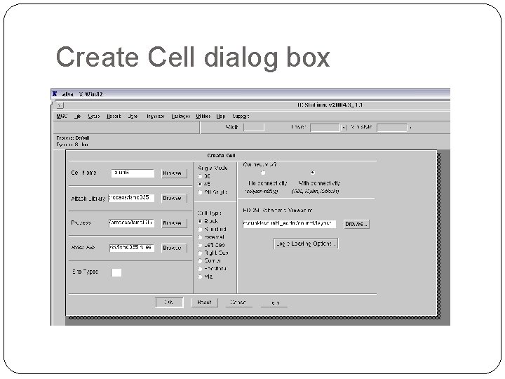Click the Process path input field
This screenshot has width=505, height=379.
[131, 223]
